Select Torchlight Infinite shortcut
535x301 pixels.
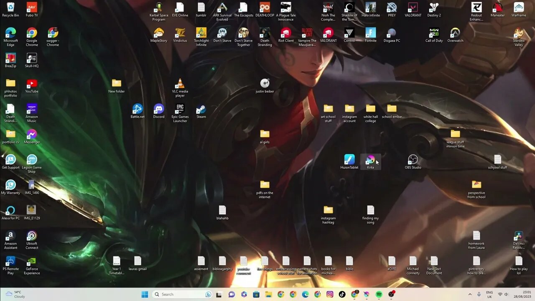pos(201,37)
